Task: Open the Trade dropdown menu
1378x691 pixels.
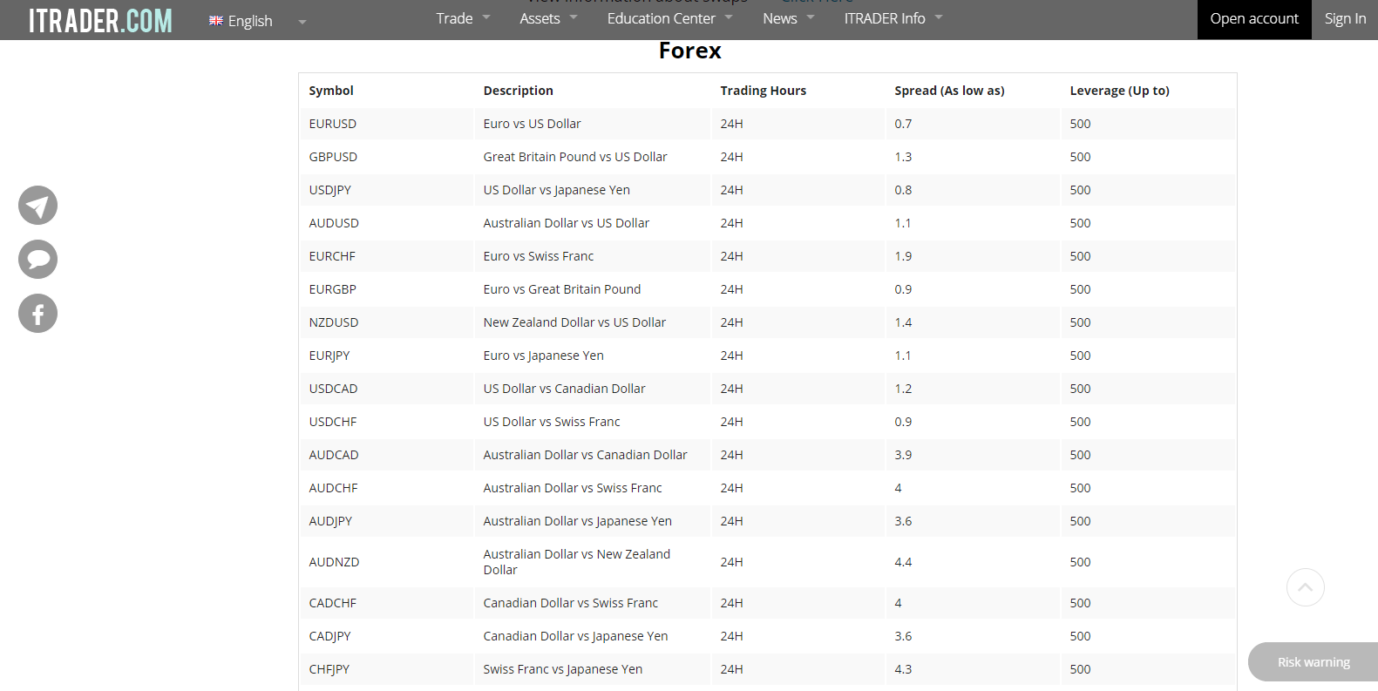Action: pos(462,18)
